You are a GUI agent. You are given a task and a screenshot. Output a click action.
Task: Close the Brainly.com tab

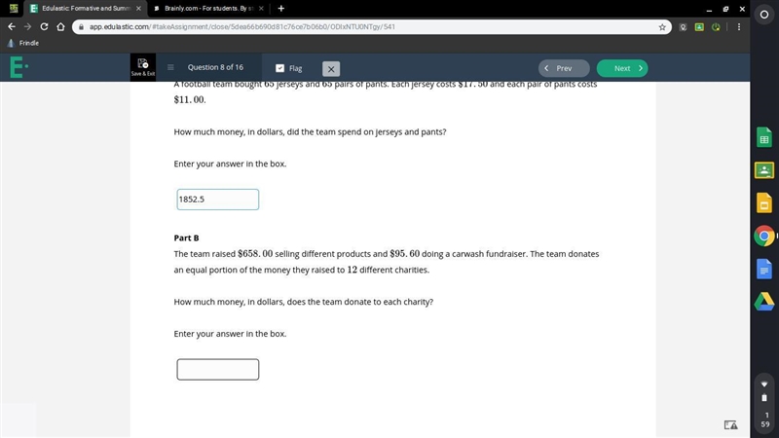click(x=261, y=9)
